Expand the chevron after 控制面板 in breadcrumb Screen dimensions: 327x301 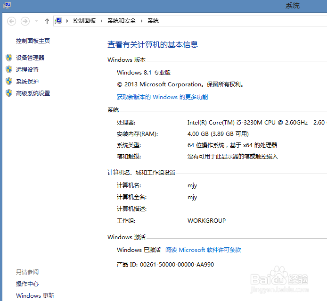pyautogui.click(x=102, y=21)
